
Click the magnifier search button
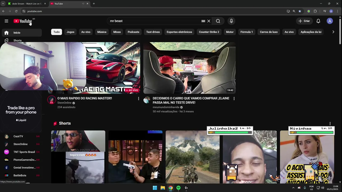(218, 21)
